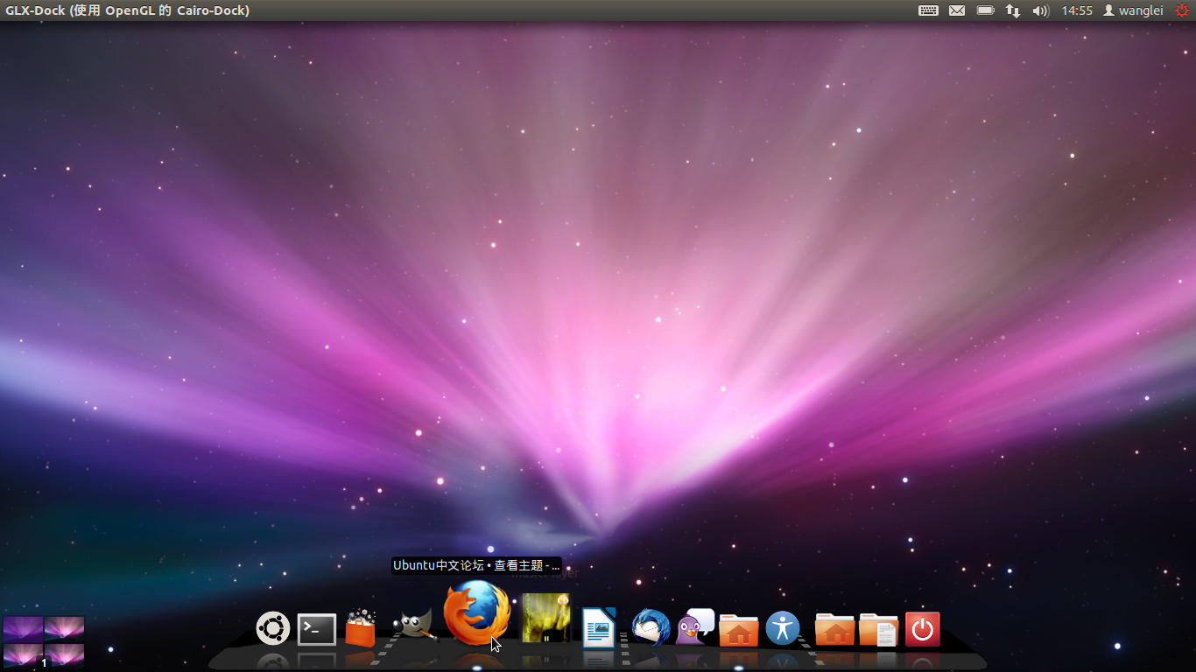Open the messaging envelope indicator
The height and width of the screenshot is (672, 1196).
(957, 10)
